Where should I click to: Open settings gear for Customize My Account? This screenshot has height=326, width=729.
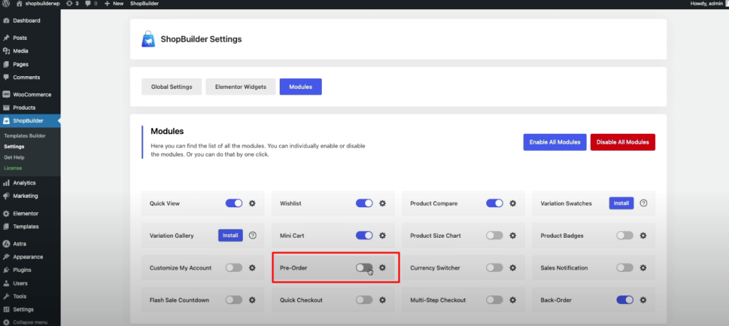pyautogui.click(x=252, y=268)
